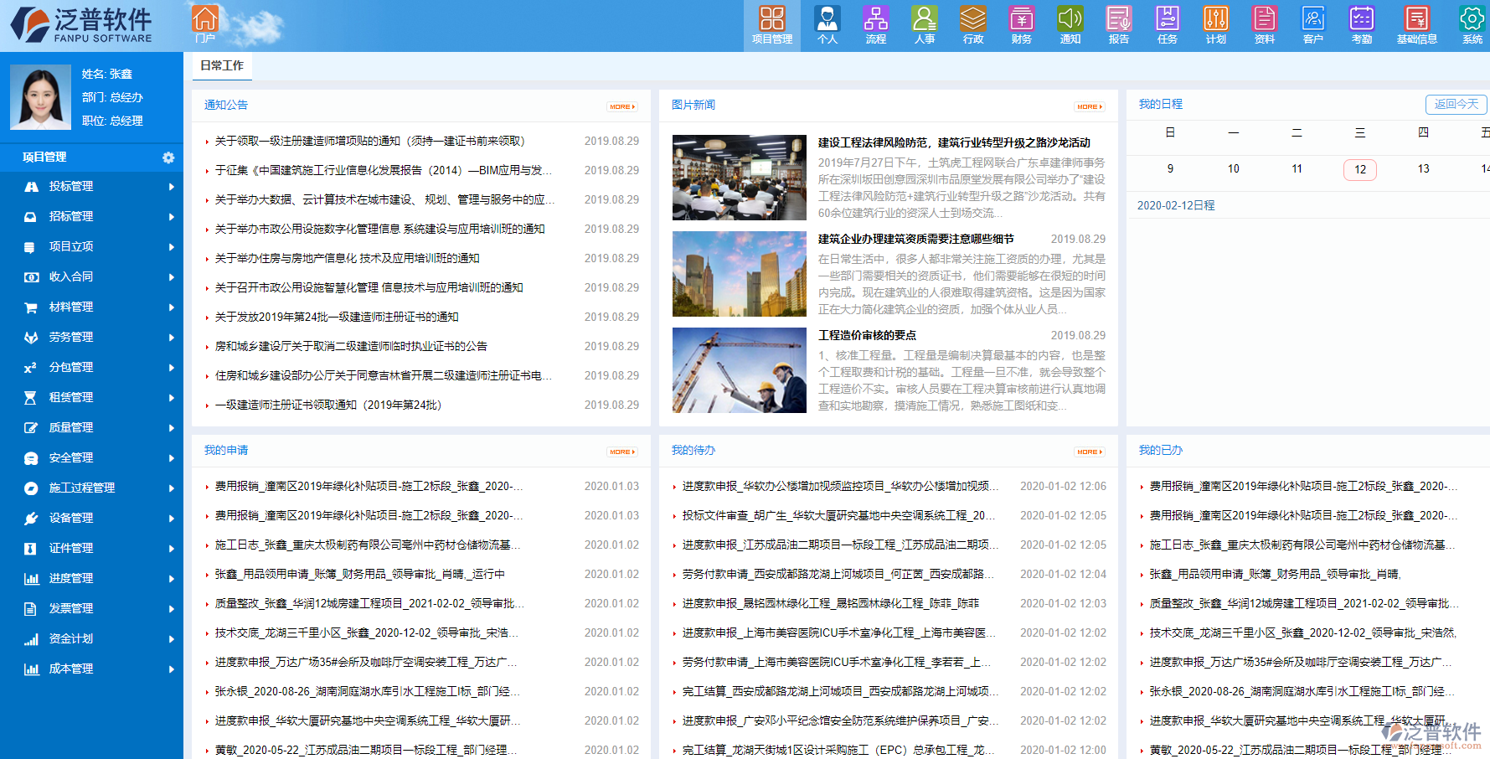Viewport: 1490px width, 759px height.
Task: Expand the 项目立项 menu arrow
Action: tap(171, 247)
